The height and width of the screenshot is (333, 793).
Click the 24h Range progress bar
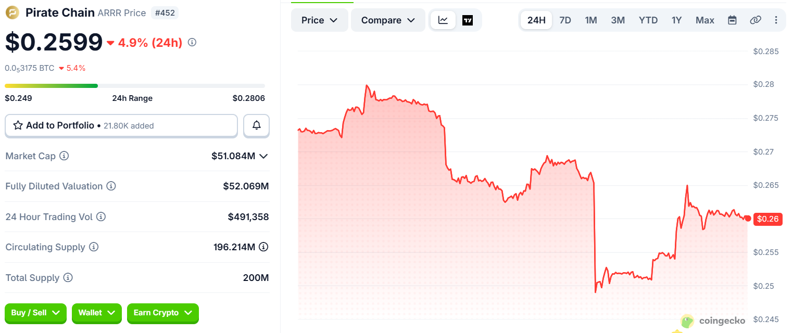(x=135, y=86)
